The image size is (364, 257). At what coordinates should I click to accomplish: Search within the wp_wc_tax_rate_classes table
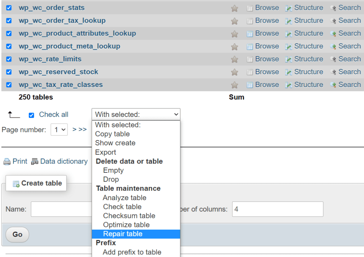(x=349, y=85)
